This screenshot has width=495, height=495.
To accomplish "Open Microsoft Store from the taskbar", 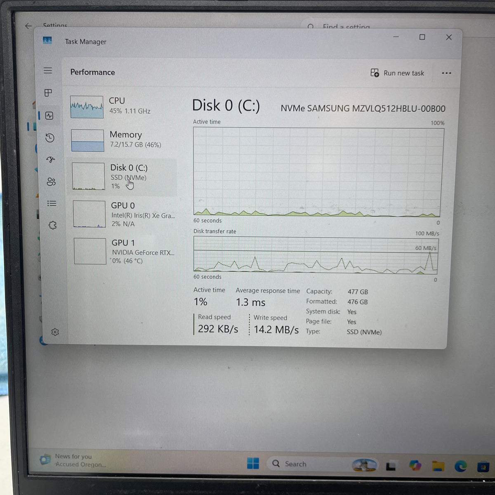I will click(483, 467).
